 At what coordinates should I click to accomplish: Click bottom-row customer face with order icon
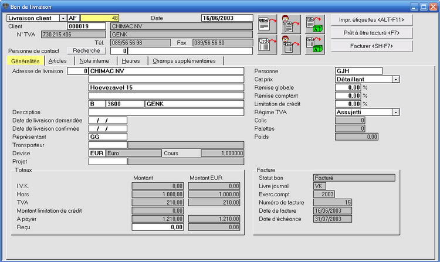tap(291, 45)
